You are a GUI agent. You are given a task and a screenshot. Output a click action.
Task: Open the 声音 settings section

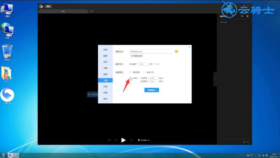tap(105, 62)
